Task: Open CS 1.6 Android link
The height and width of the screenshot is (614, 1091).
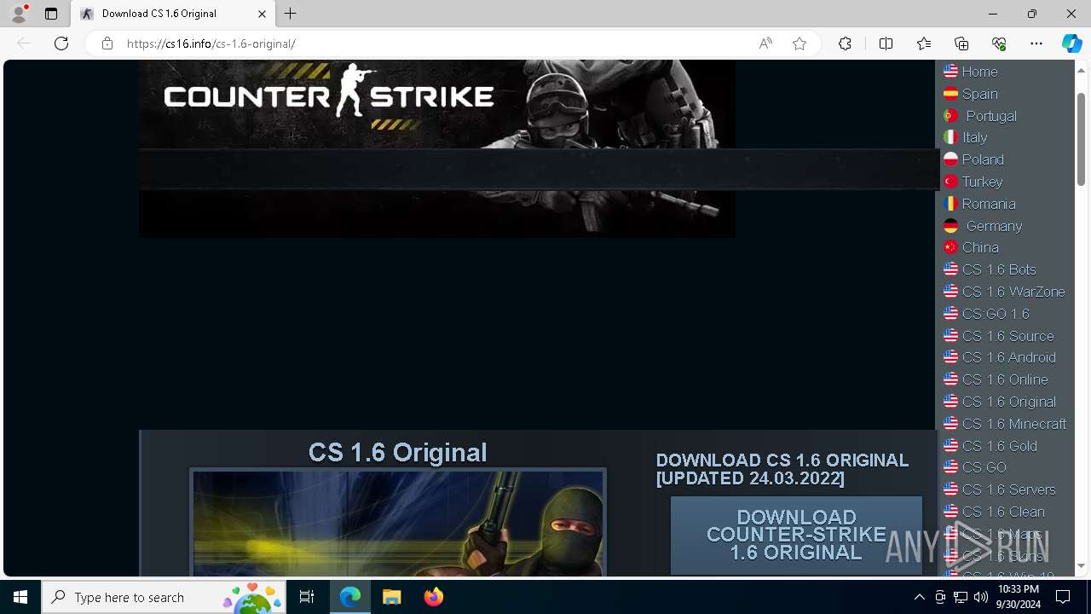Action: click(1009, 357)
